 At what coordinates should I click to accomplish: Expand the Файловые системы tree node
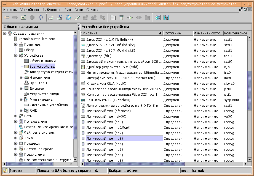pyautogui.click(x=16, y=133)
